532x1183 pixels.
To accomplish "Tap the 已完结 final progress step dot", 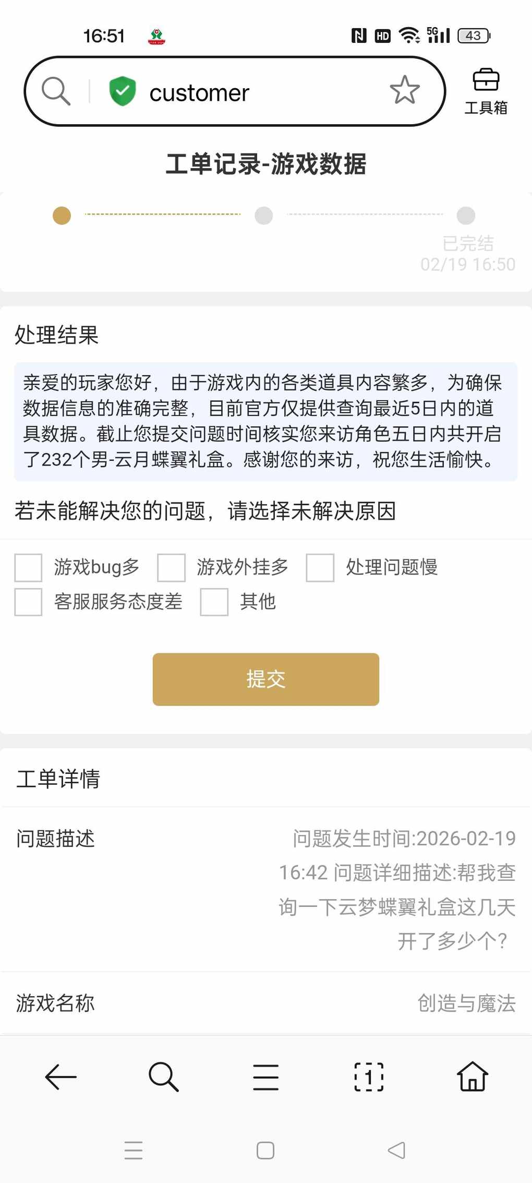I will pyautogui.click(x=466, y=216).
